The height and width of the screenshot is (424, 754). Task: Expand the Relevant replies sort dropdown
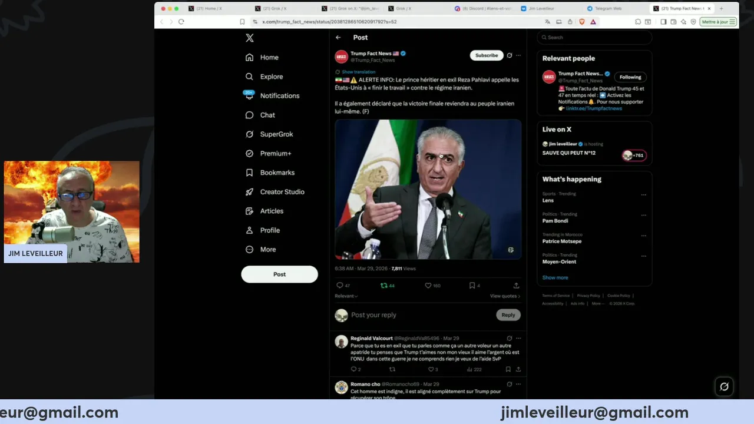(346, 296)
